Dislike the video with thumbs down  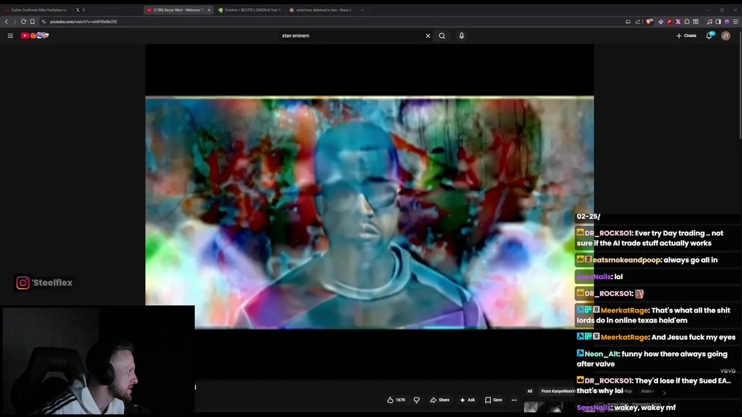click(416, 400)
